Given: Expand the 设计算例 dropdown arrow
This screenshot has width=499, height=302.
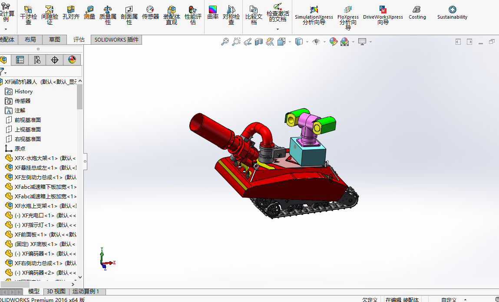Looking at the screenshot, I should pyautogui.click(x=6, y=29).
